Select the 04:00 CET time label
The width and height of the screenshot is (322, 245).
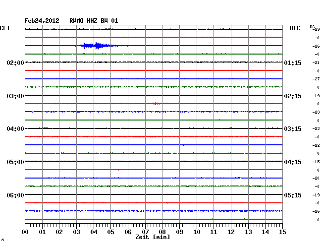[x=15, y=129]
